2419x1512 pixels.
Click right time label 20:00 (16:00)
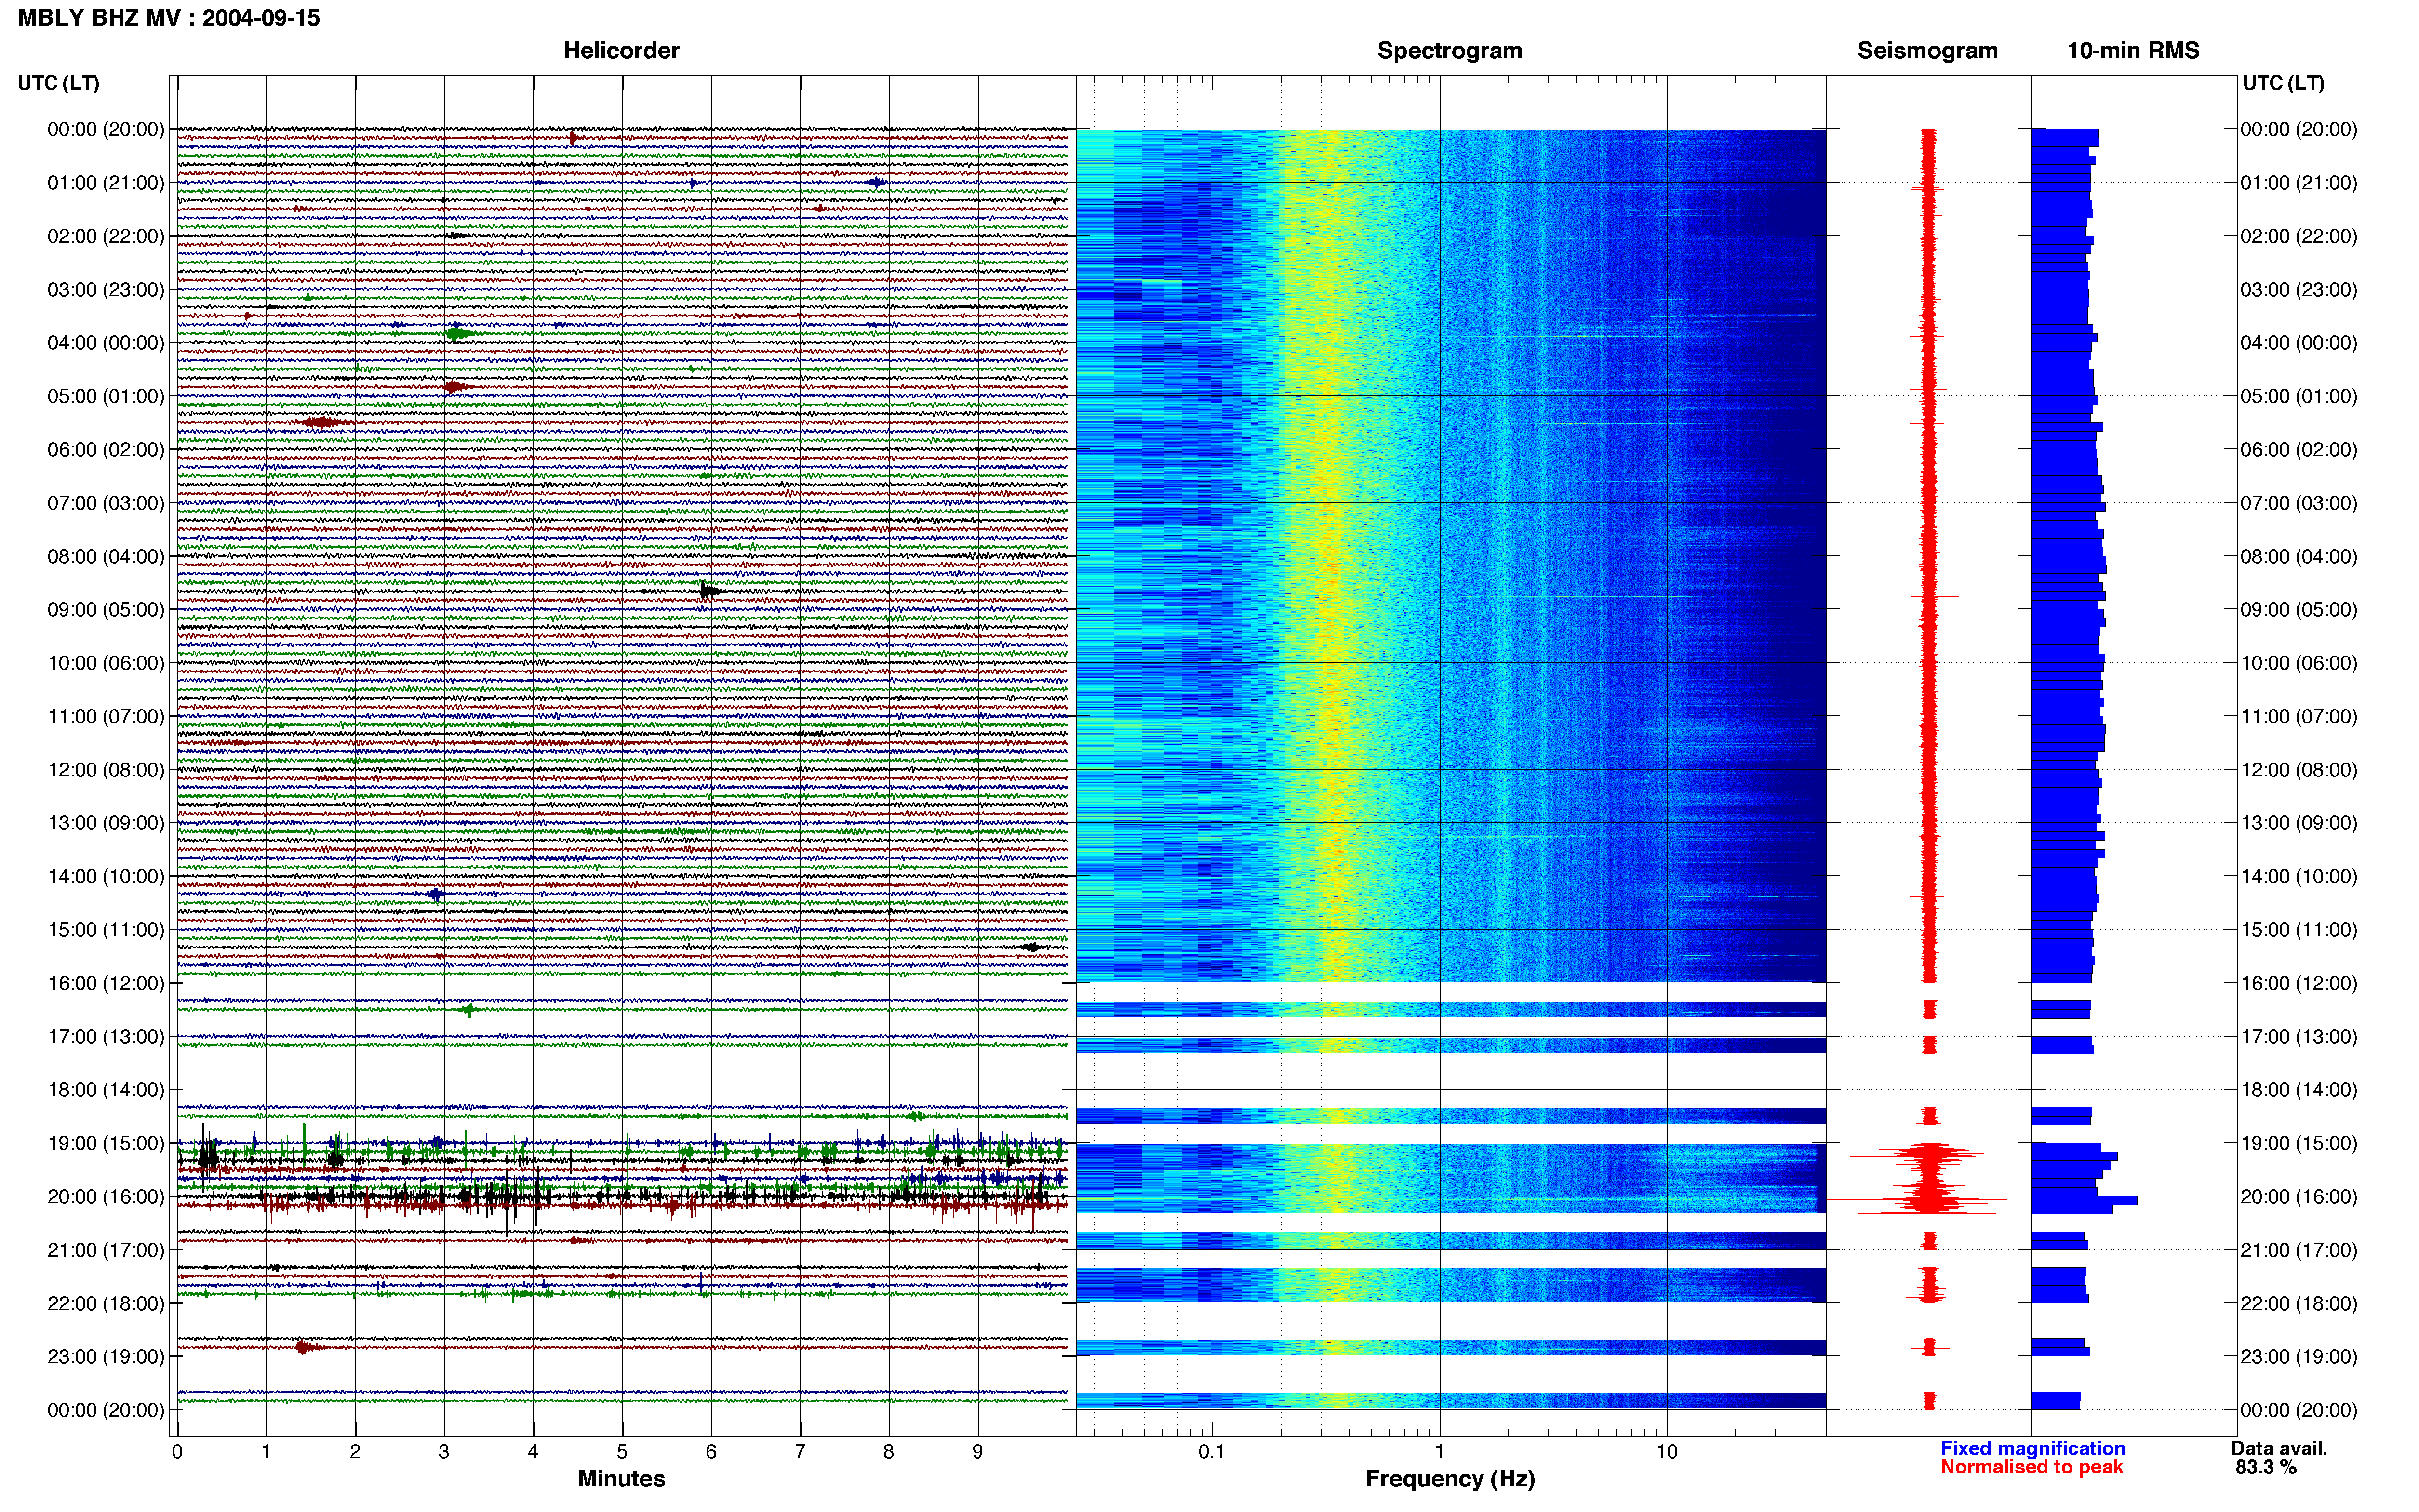(2299, 1197)
